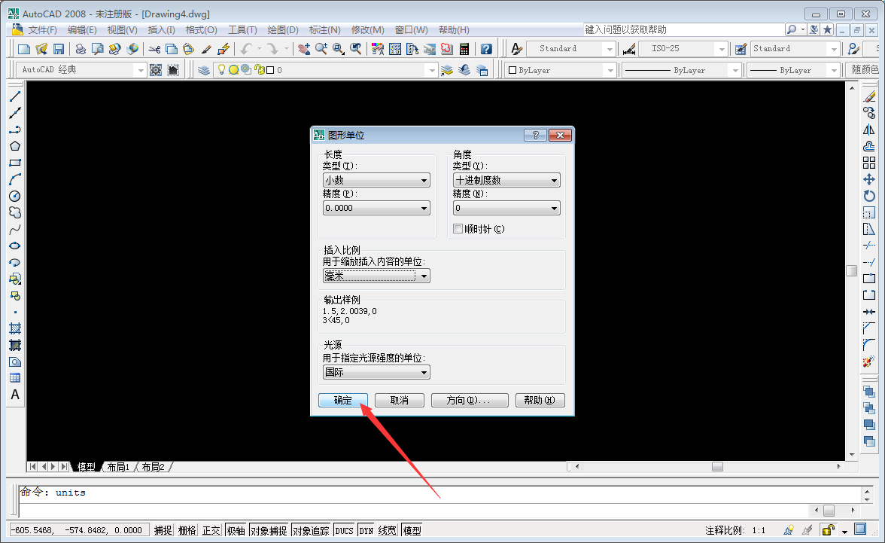Open the 格式(O) menu

pyautogui.click(x=199, y=29)
